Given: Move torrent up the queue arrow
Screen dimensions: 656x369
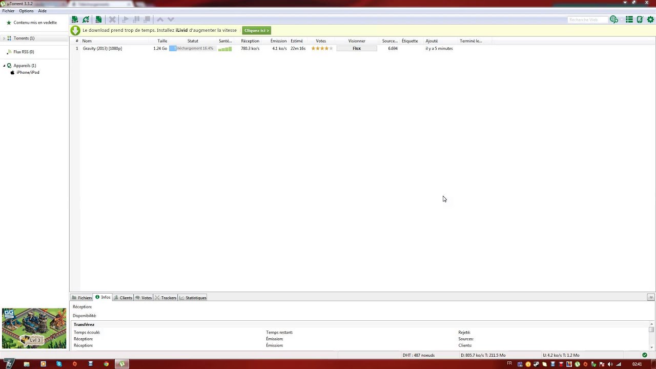Looking at the screenshot, I should pos(160,19).
